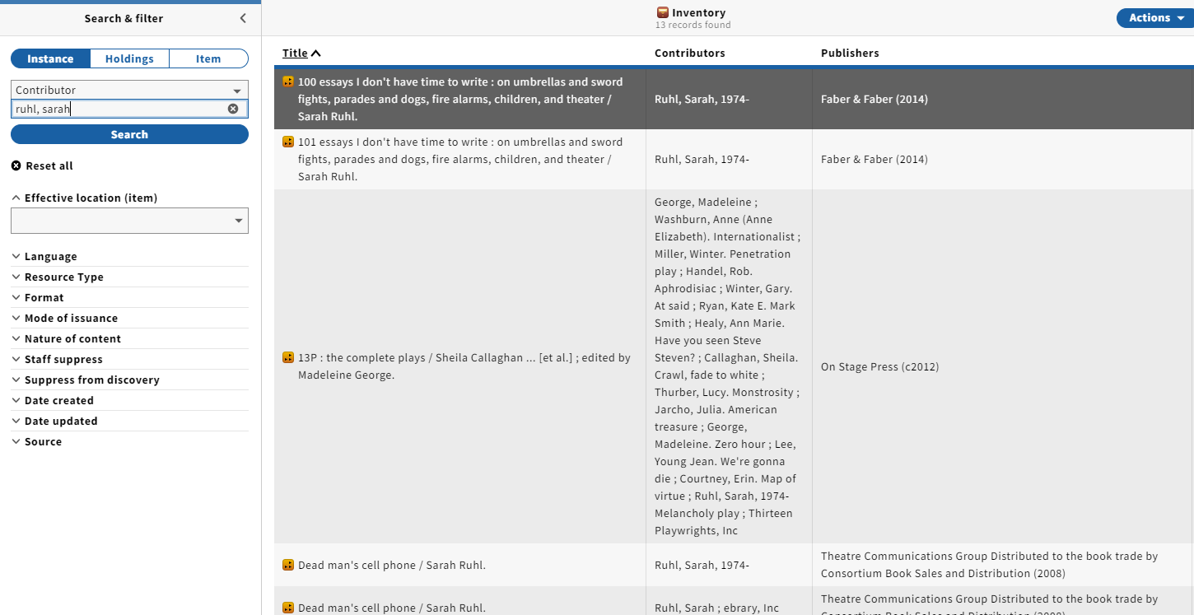This screenshot has height=615, width=1194.
Task: Click the 13P contributors list cell
Action: tap(729, 366)
